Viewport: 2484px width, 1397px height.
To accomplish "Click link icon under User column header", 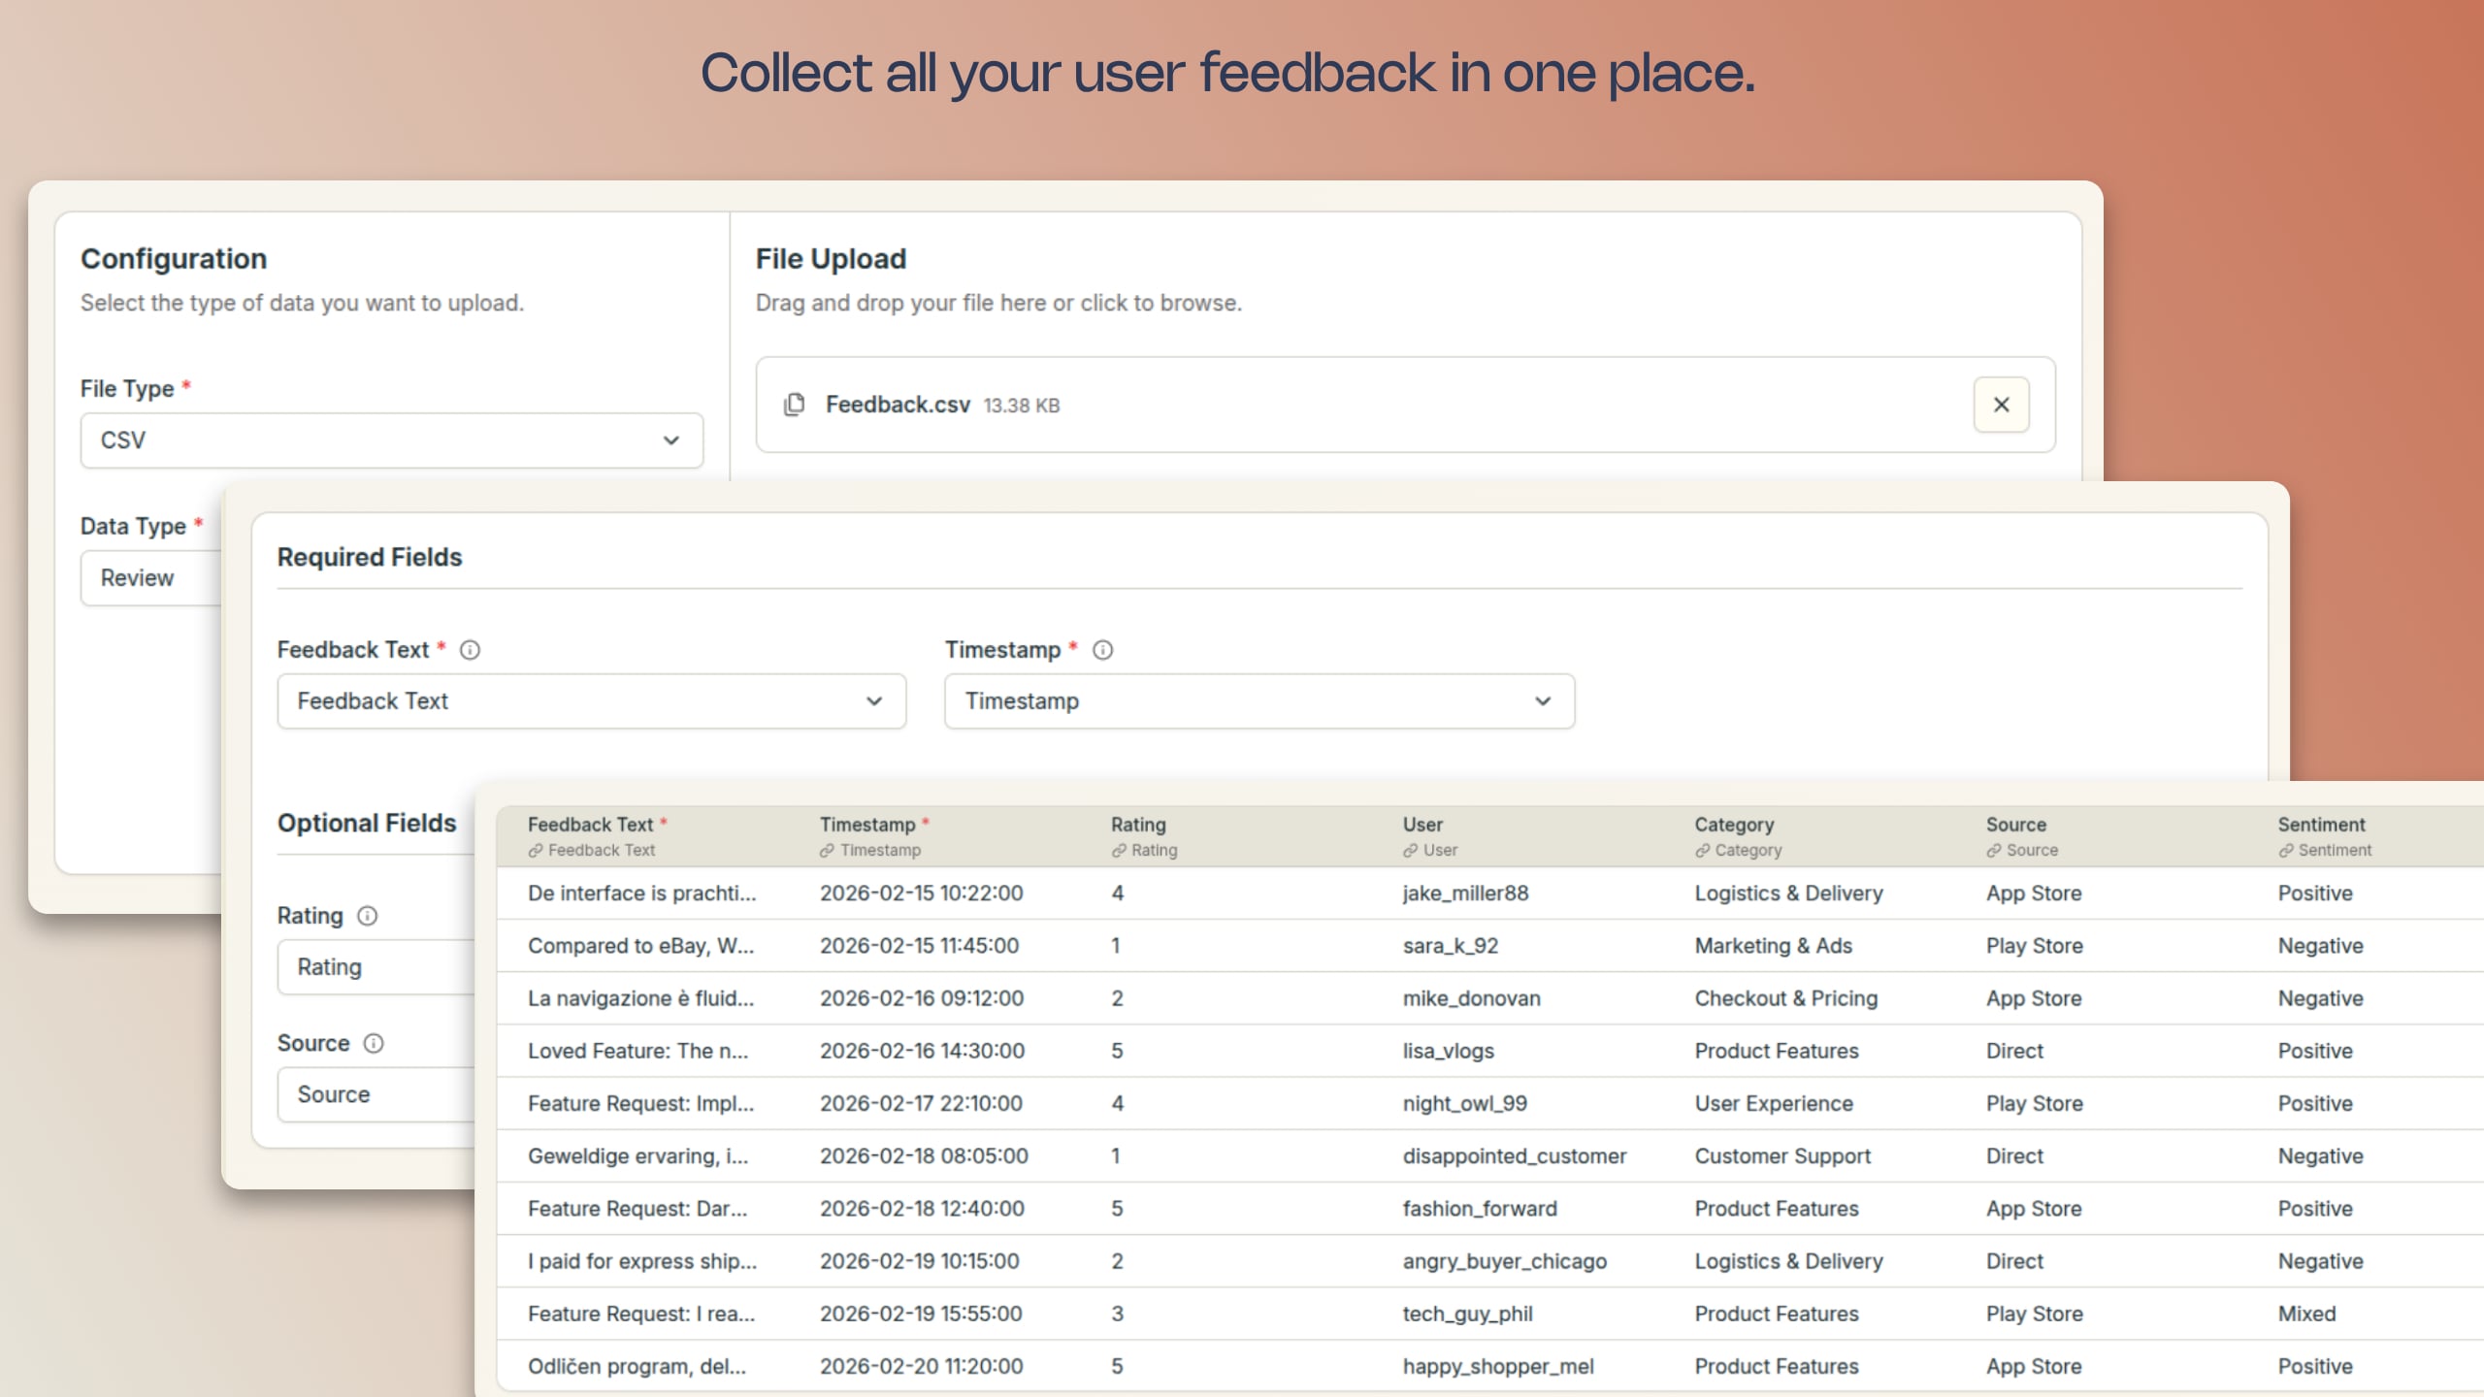I will tap(1410, 851).
